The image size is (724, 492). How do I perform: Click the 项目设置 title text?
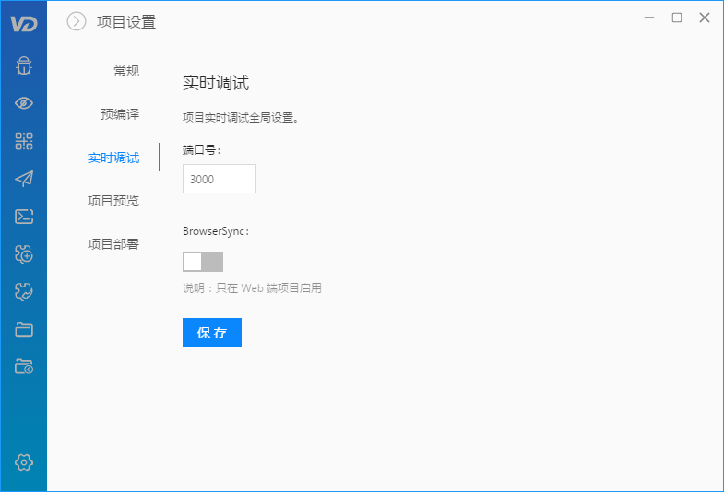126,22
